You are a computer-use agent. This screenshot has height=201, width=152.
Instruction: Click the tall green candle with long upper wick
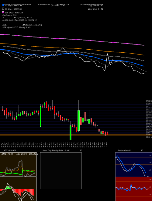(x=78, y=120)
